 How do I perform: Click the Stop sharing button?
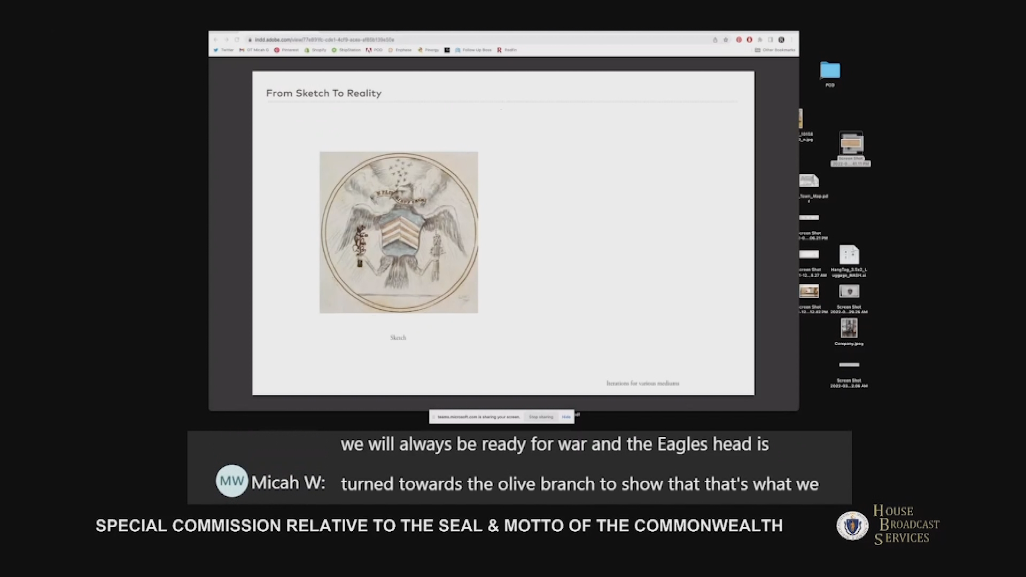[541, 417]
